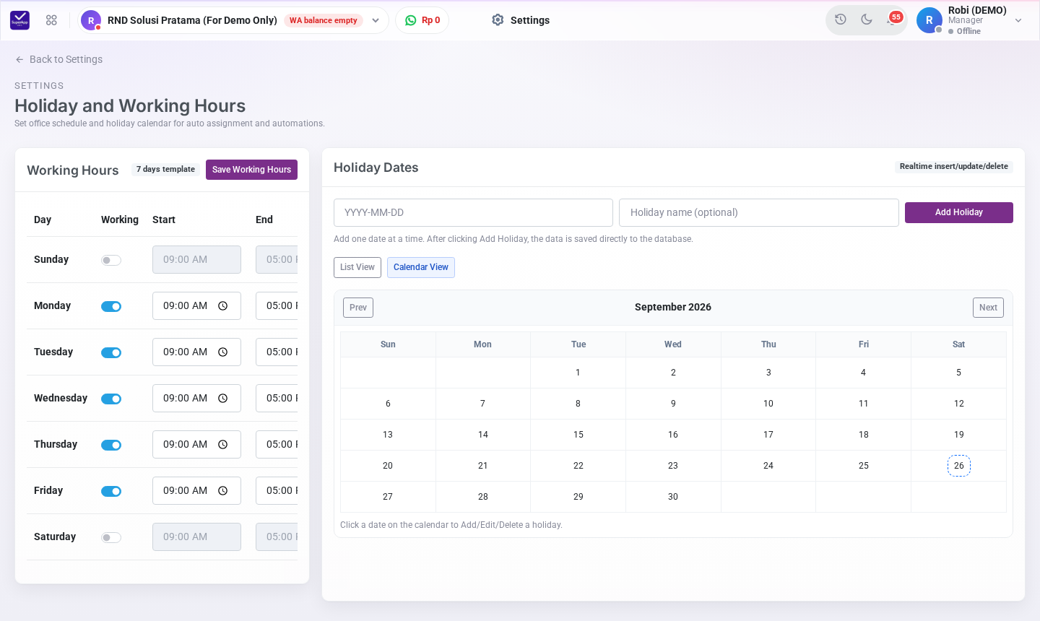Screen dimensions: 1040x621
Task: Select September 26 on the calendar
Action: [959, 466]
